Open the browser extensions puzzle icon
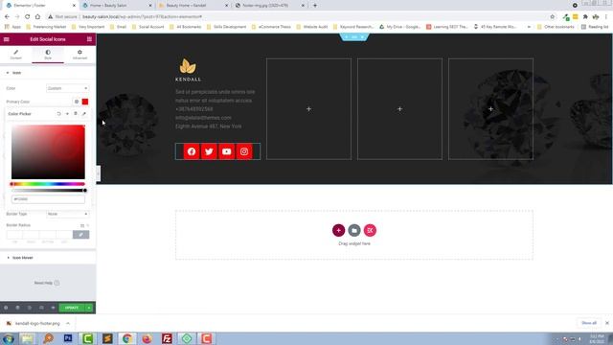 (585, 17)
